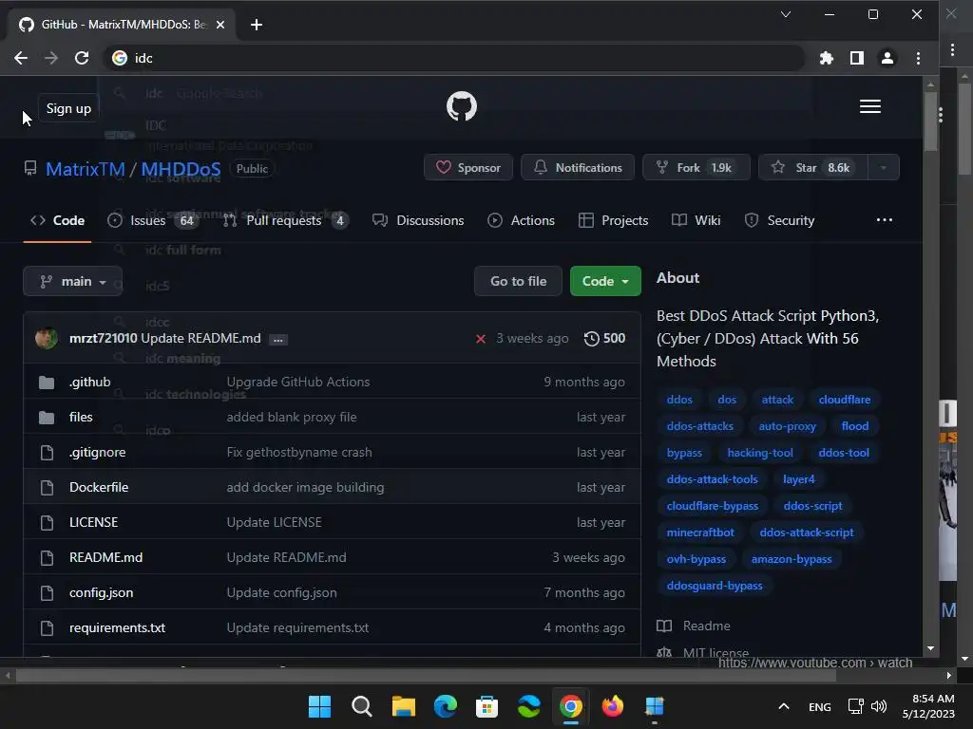Open the config.json file
Image resolution: width=973 pixels, height=729 pixels.
pos(101,592)
